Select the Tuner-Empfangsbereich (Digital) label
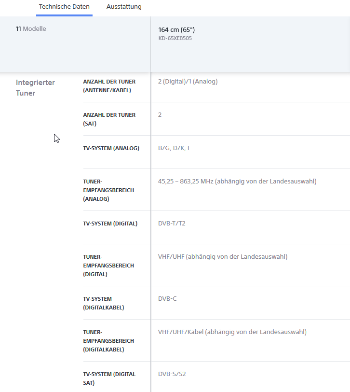The image size is (350, 392). coord(108,266)
